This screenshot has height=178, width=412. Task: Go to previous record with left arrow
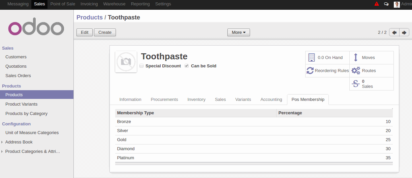(394, 33)
